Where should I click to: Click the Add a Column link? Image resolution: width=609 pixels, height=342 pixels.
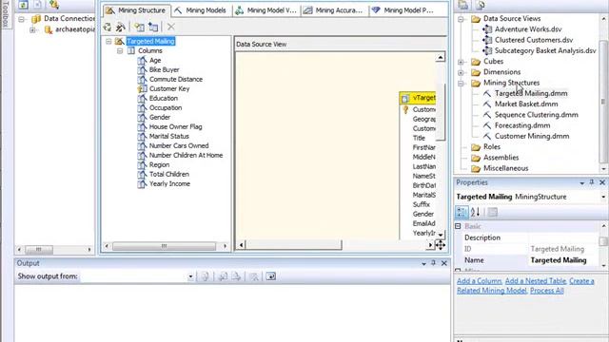tap(479, 281)
